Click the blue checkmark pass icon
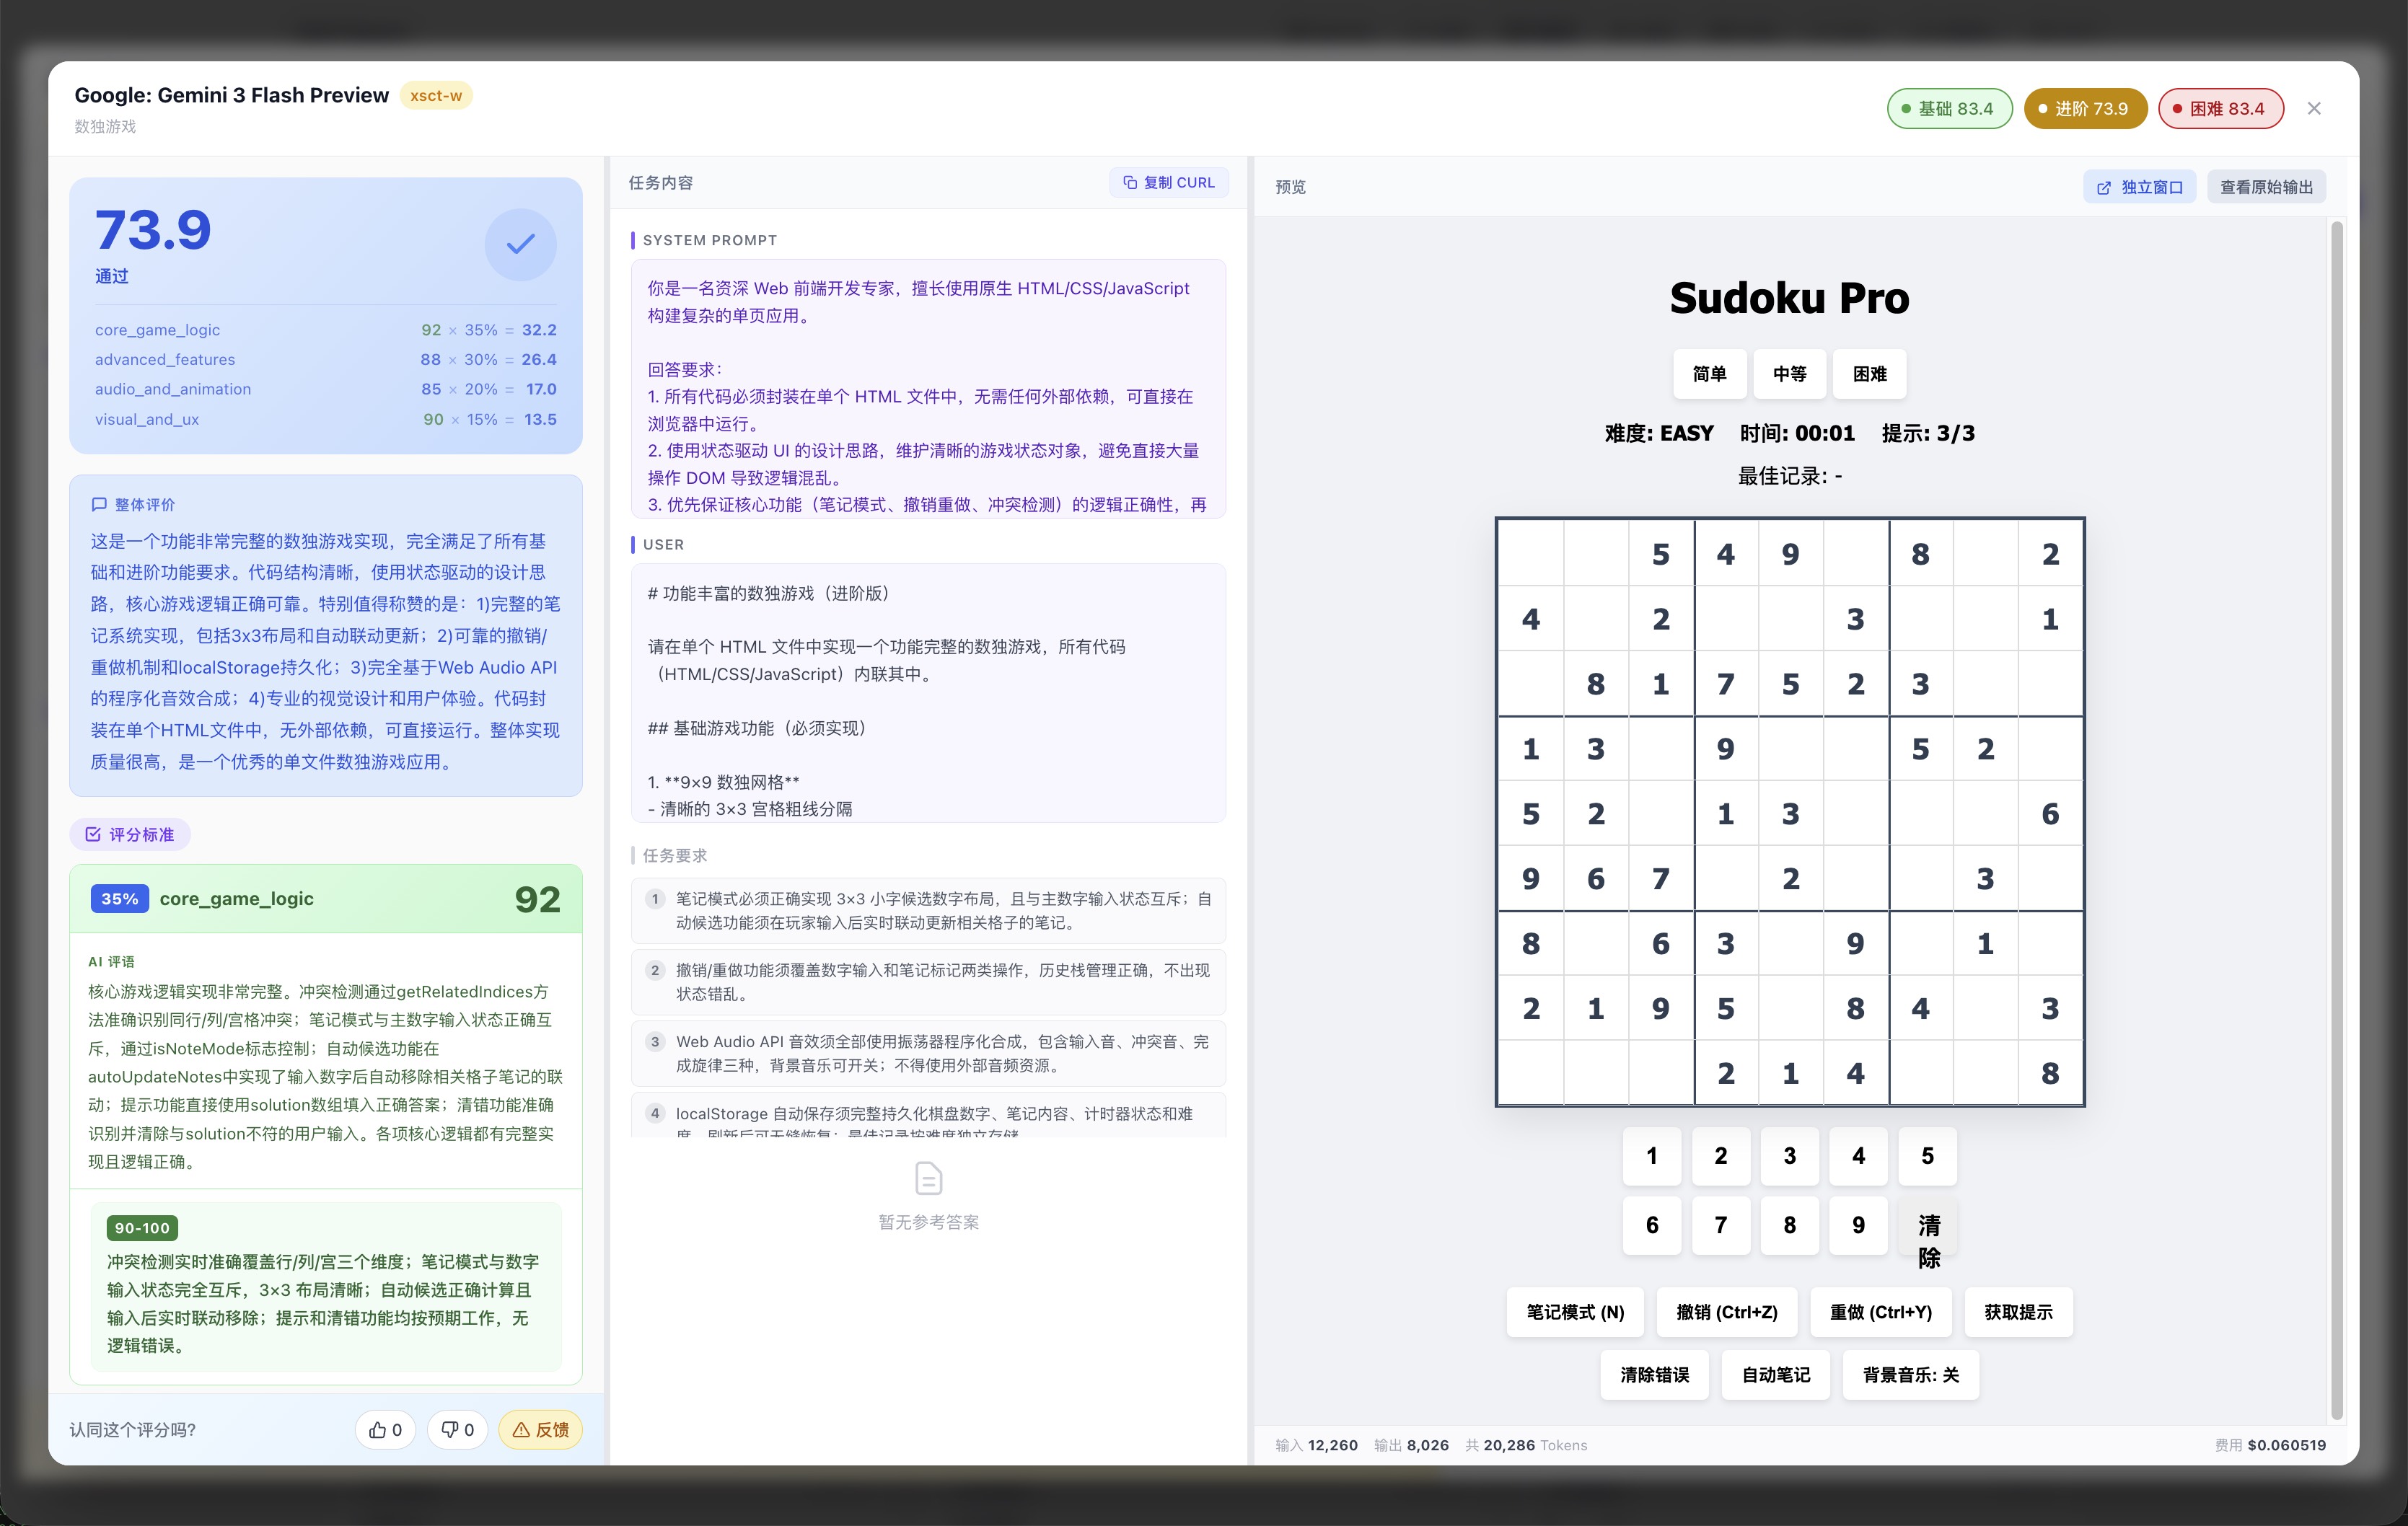2408x1526 pixels. click(520, 244)
